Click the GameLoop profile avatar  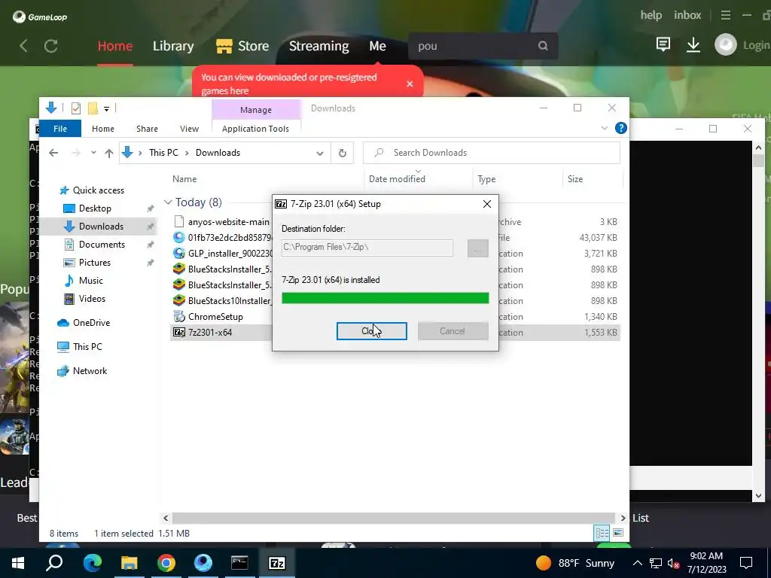pos(725,45)
